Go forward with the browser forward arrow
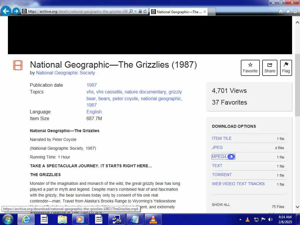Screen dimensions: 300x225 click(x=16, y=11)
